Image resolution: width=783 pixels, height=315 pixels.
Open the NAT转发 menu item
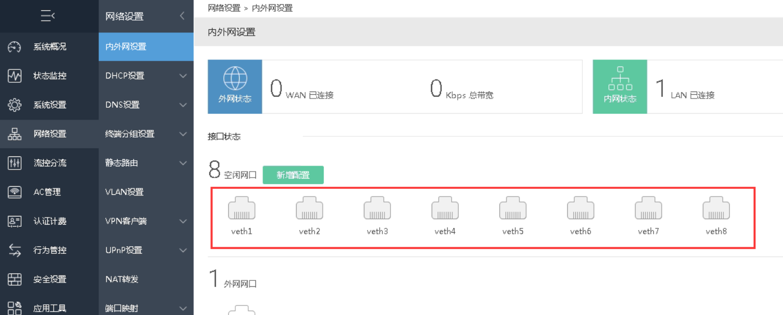pyautogui.click(x=122, y=279)
